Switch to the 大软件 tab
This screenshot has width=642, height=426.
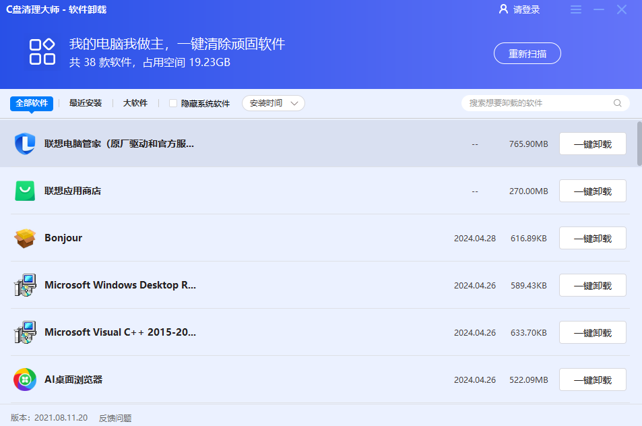pos(135,103)
